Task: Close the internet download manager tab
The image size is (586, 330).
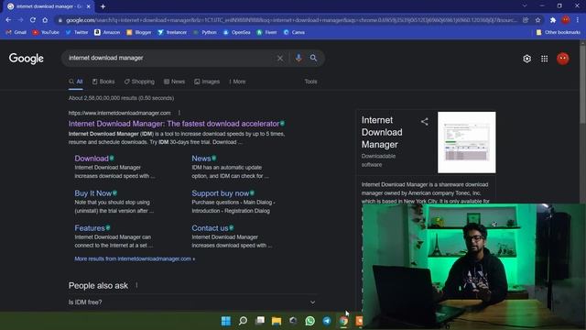Action: click(89, 6)
